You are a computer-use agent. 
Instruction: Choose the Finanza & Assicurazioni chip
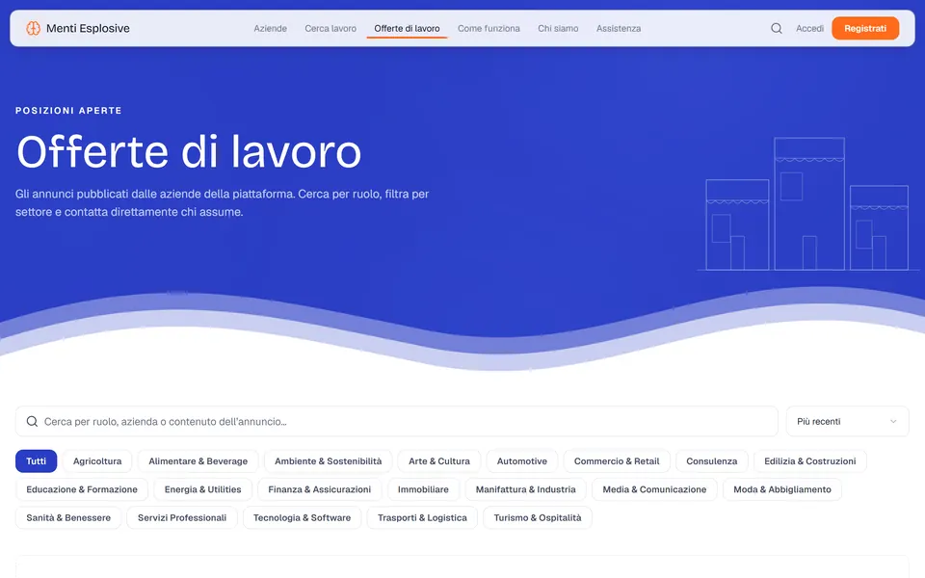click(x=320, y=489)
